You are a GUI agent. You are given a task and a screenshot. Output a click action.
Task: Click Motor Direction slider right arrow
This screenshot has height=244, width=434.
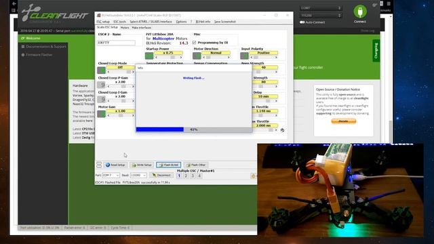(x=229, y=57)
